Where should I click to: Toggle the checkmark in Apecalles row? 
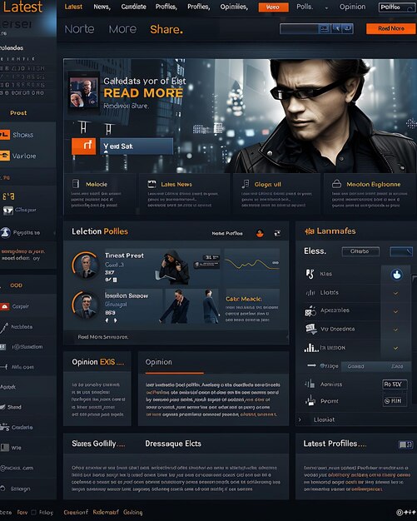click(x=395, y=311)
